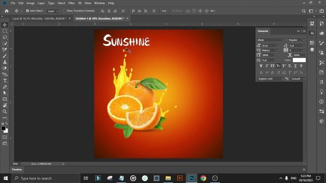The image size is (326, 183).
Task: Open more align options ellipsis
Action: pyautogui.click(x=164, y=11)
